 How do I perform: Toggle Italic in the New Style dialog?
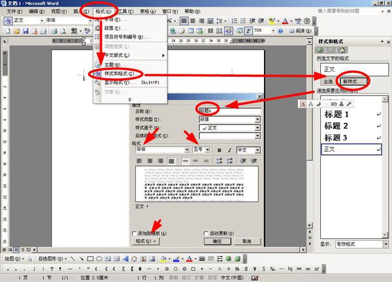pyautogui.click(x=229, y=150)
